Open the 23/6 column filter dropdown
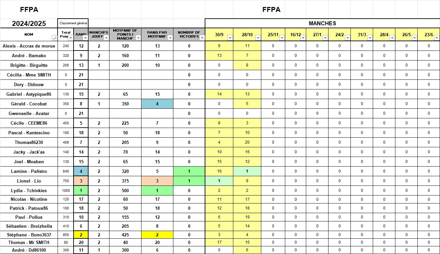 (x=436, y=38)
